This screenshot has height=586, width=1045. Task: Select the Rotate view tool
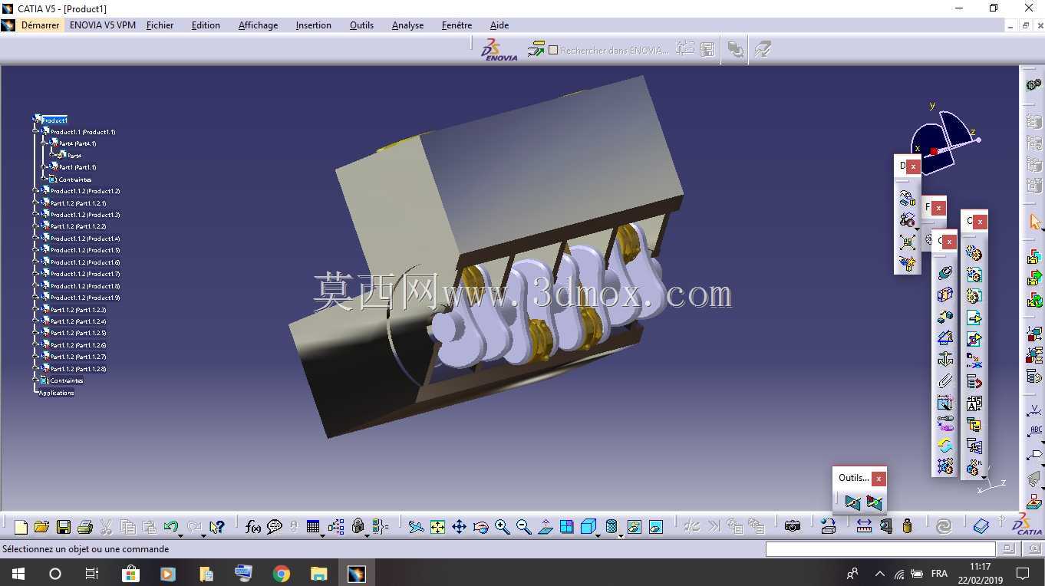pos(481,527)
